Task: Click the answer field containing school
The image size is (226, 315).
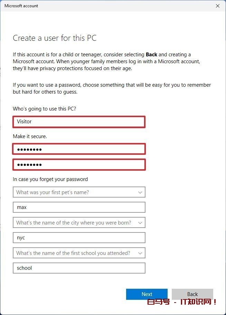Action: tap(79, 268)
